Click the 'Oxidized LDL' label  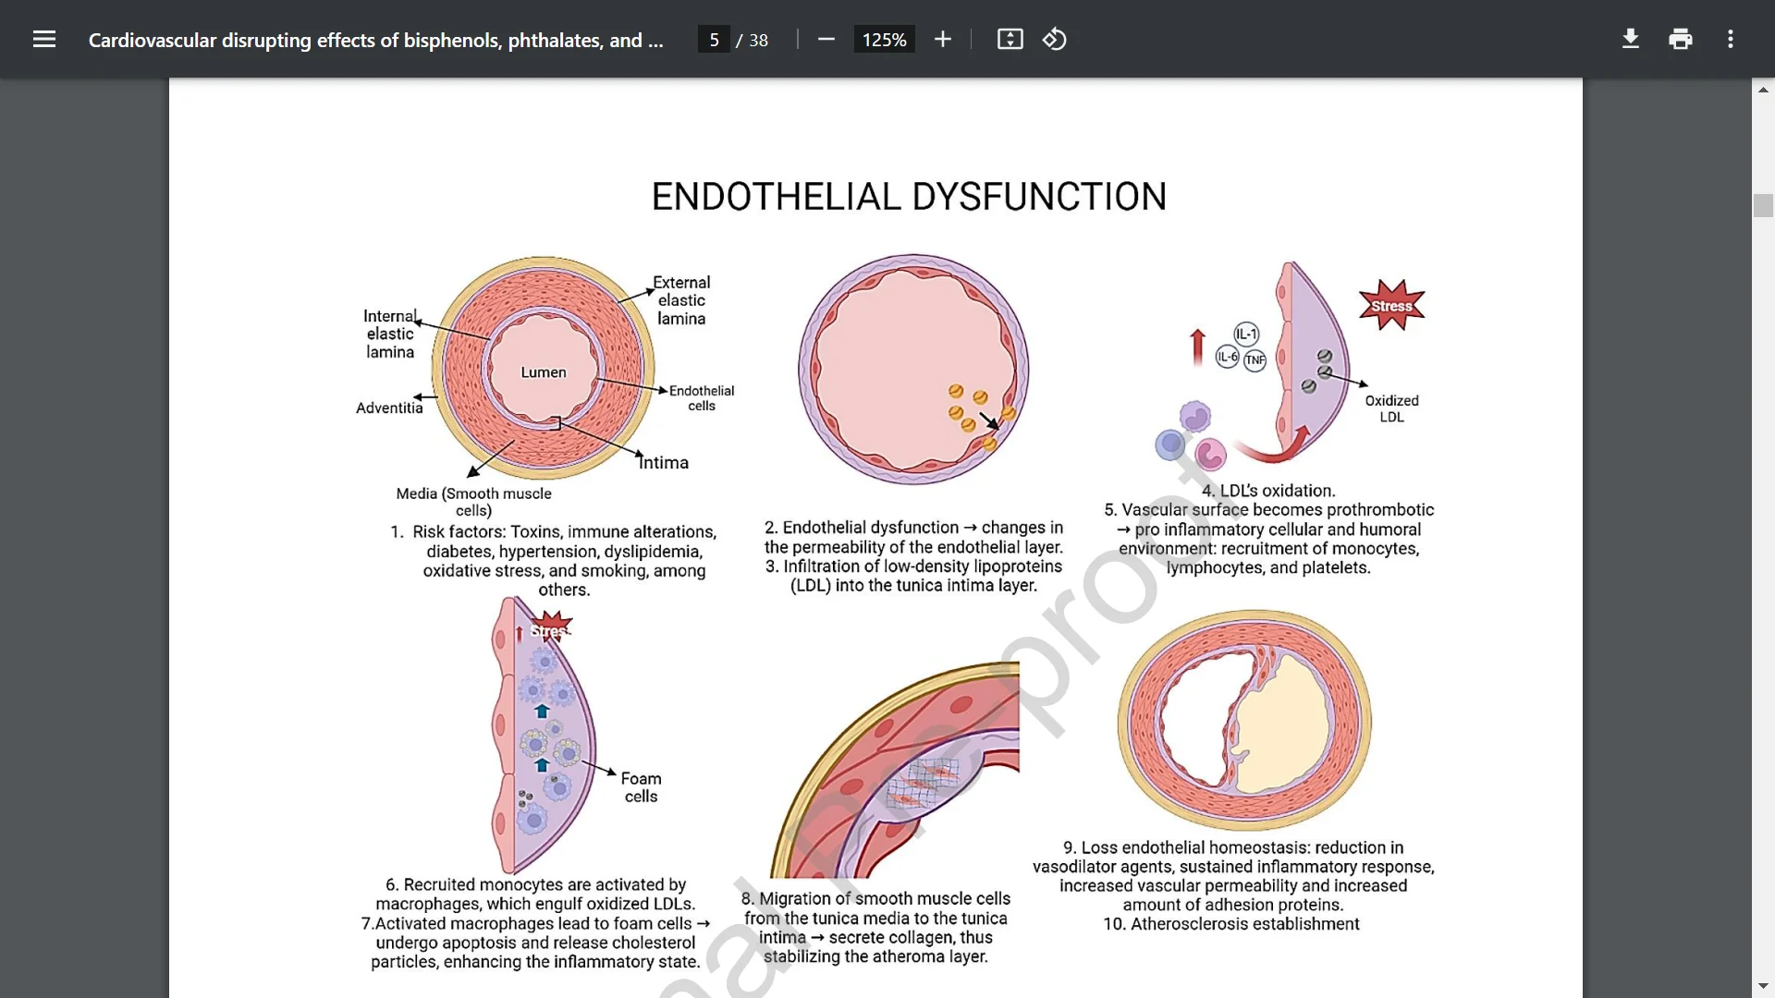click(x=1391, y=408)
